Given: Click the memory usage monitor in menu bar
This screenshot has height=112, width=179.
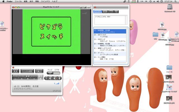Looking at the screenshot, I should (133, 1).
